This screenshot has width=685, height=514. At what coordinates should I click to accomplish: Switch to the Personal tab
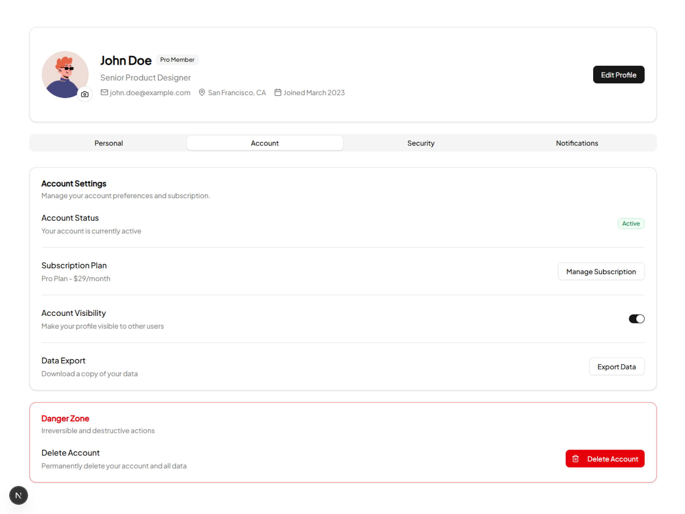(x=109, y=143)
